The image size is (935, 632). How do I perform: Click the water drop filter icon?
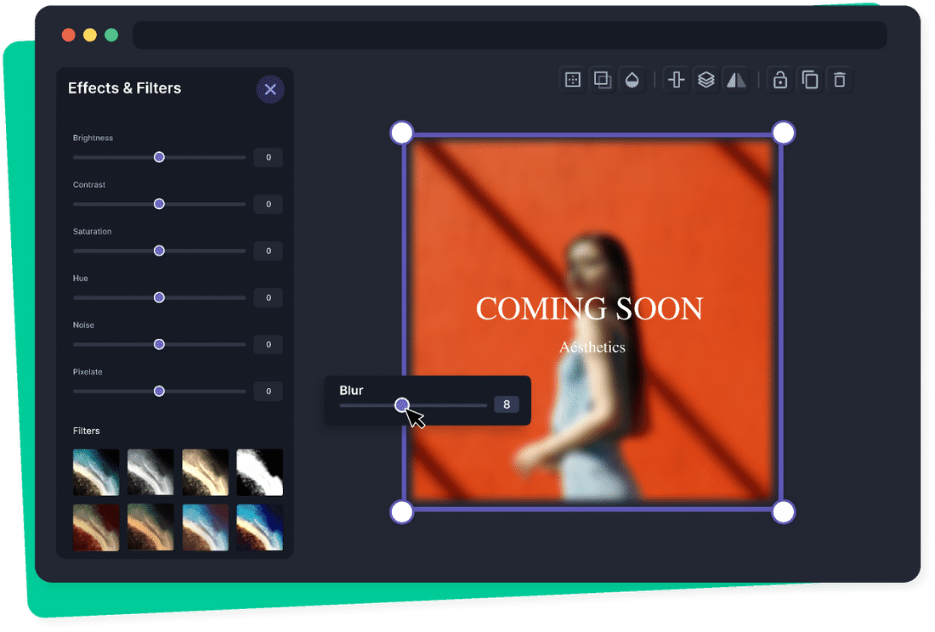[x=632, y=79]
